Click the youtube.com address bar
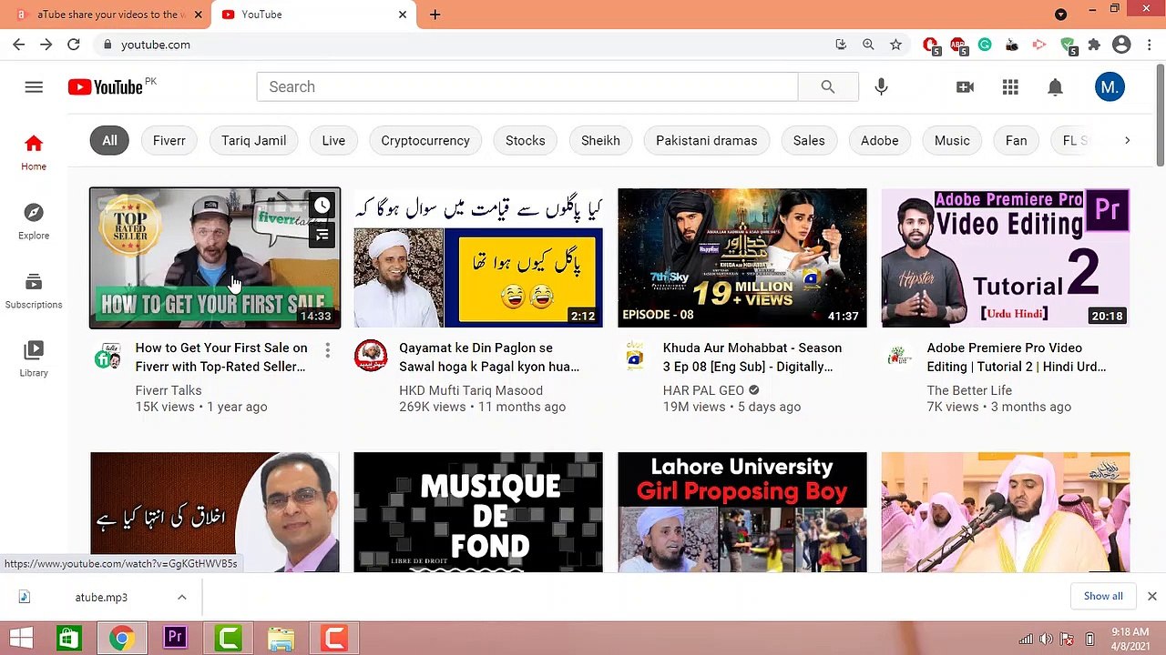 coord(465,45)
